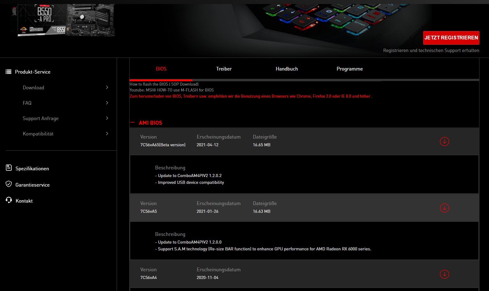The width and height of the screenshot is (489, 291).
Task: Open Download in the sidebar menu
Action: [x=33, y=87]
